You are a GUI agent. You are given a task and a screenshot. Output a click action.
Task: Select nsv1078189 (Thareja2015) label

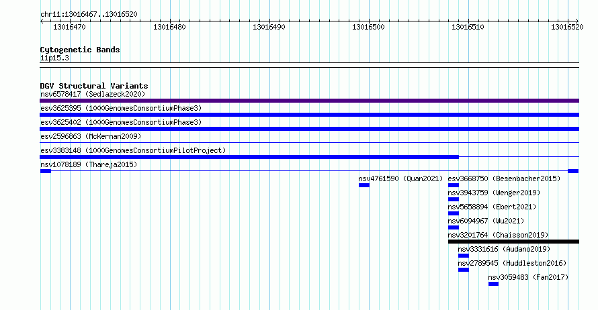click(x=89, y=164)
